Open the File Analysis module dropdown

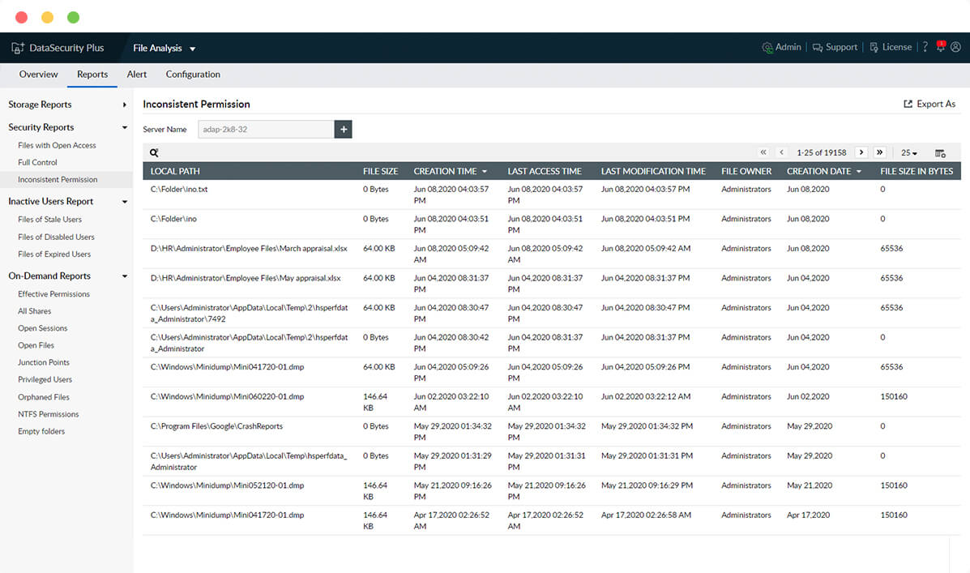(164, 48)
